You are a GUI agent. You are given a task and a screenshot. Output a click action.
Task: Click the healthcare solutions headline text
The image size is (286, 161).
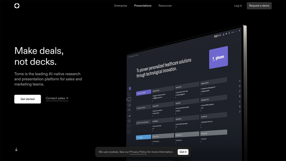pyautogui.click(x=164, y=68)
